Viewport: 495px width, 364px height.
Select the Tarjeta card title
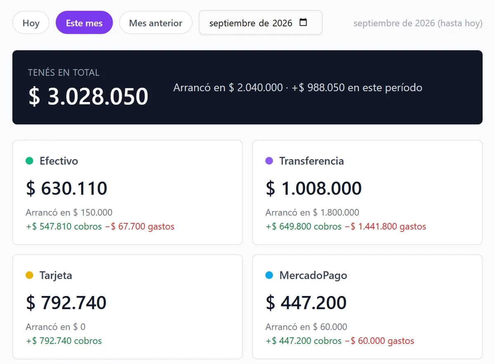(56, 275)
